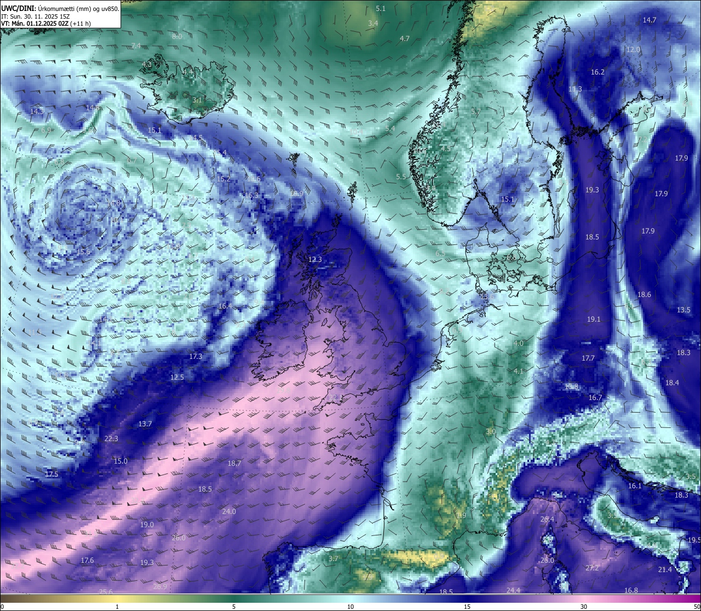Click the colorbar tick labeled 10
701x611 pixels.
coord(350,607)
